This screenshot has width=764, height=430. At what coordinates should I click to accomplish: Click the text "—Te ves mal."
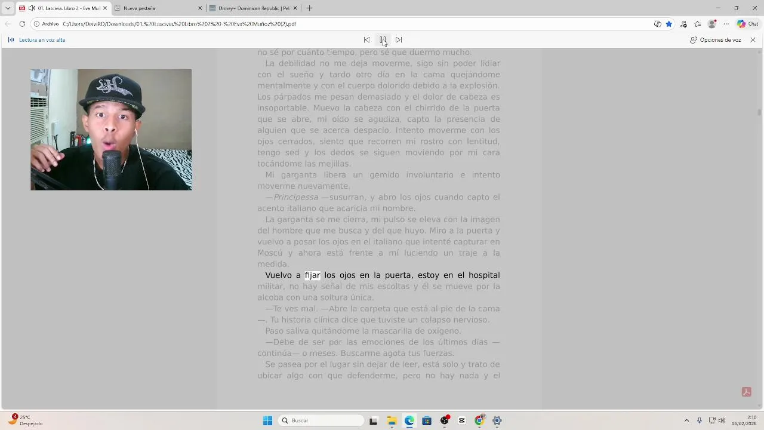tap(291, 309)
